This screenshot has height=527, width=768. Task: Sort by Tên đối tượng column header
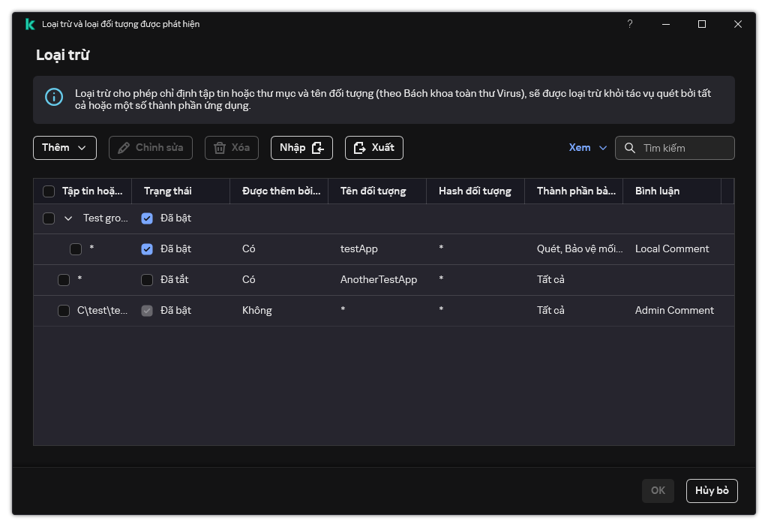tap(373, 191)
